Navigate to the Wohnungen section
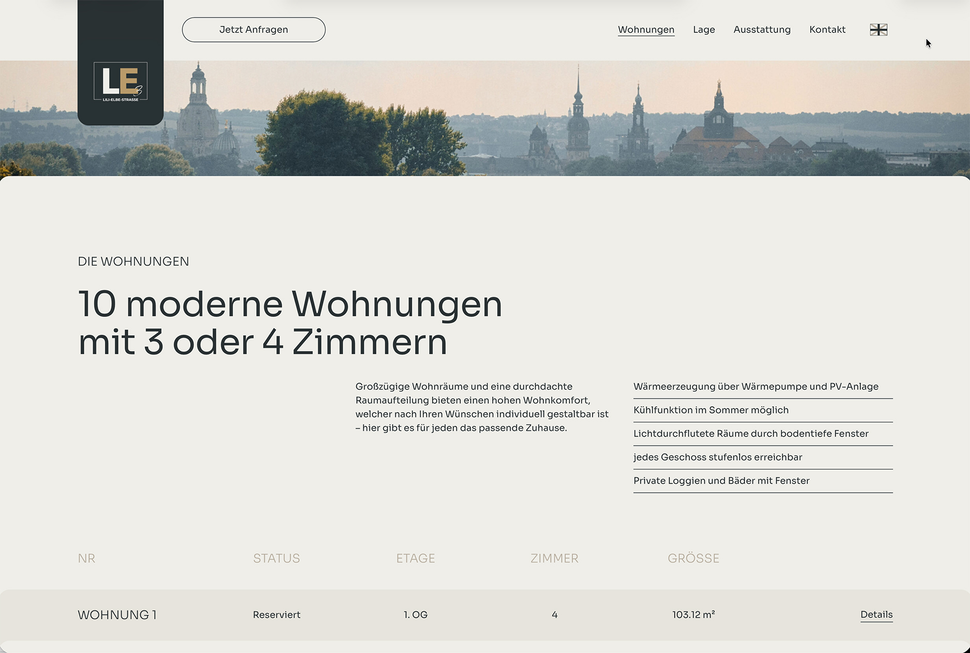The height and width of the screenshot is (653, 970). (x=646, y=29)
